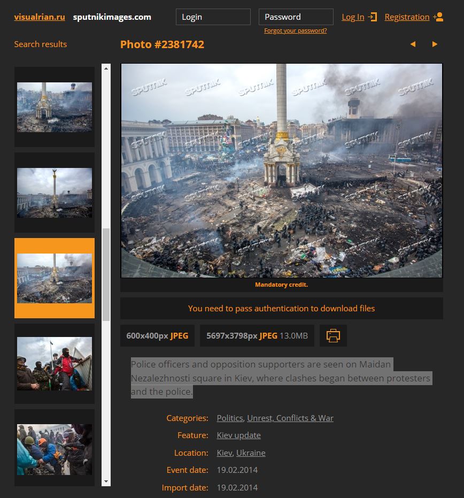
Task: Click the Registration user icon
Action: [x=438, y=17]
